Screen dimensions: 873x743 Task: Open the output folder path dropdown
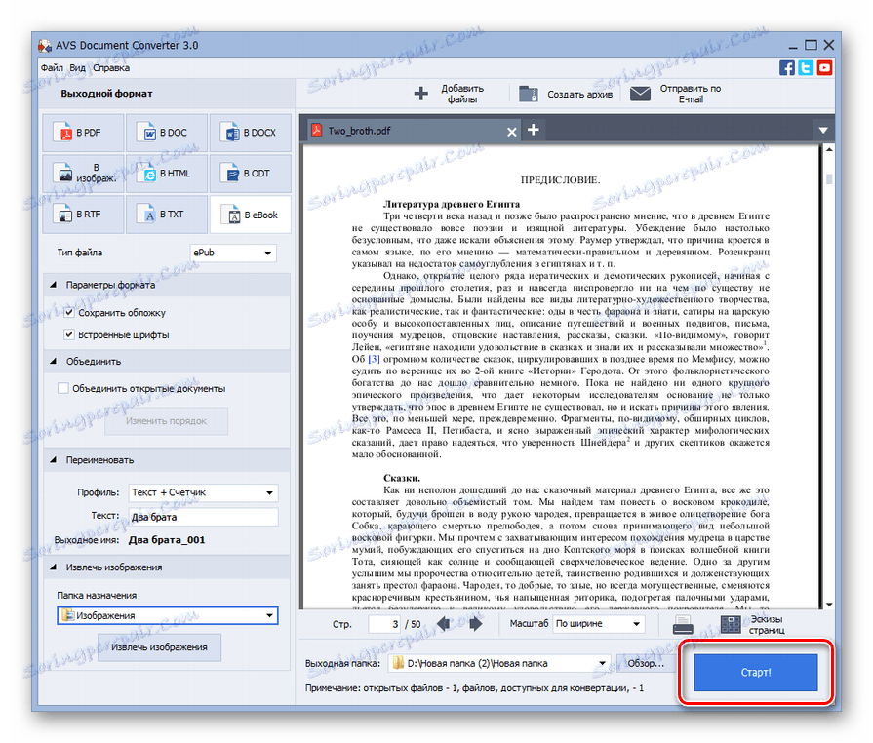coord(499,663)
